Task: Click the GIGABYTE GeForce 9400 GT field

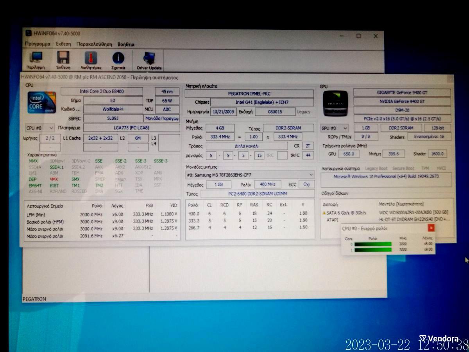Action: tap(402, 93)
